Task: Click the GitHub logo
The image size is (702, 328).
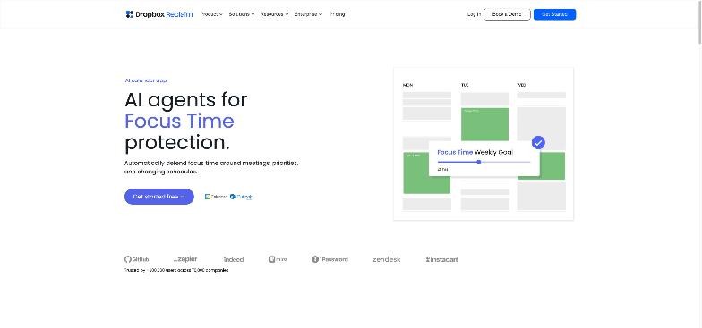Action: point(136,259)
